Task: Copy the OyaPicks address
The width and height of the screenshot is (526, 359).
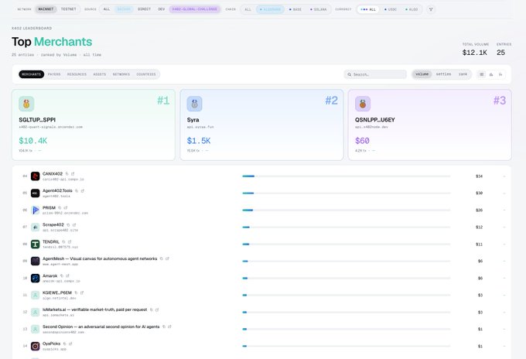Action: (x=65, y=344)
